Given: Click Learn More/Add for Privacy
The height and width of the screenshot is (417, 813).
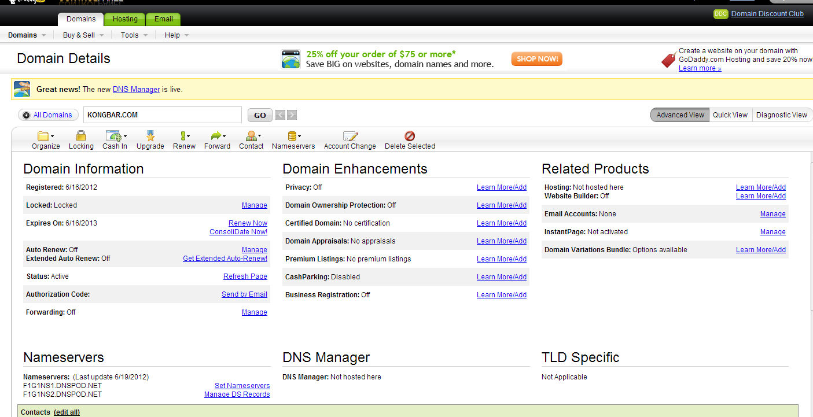Looking at the screenshot, I should pos(502,187).
